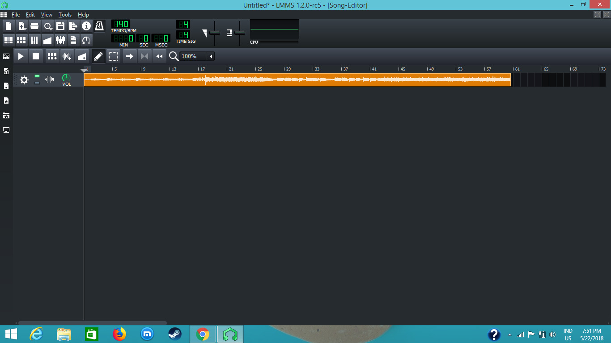This screenshot has height=343, width=611.
Task: Mute the sample track
Action: click(x=37, y=76)
